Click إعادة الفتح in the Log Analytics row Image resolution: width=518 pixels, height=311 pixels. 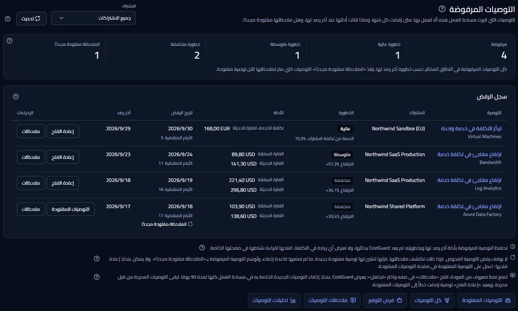click(x=63, y=183)
